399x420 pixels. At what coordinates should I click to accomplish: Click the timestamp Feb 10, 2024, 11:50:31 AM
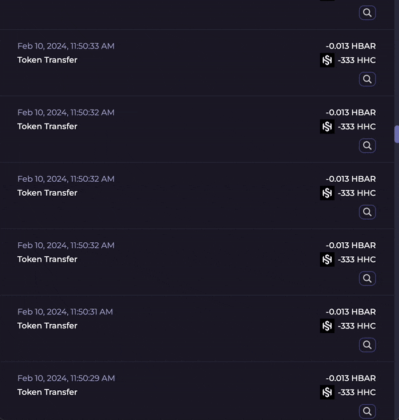[65, 311]
